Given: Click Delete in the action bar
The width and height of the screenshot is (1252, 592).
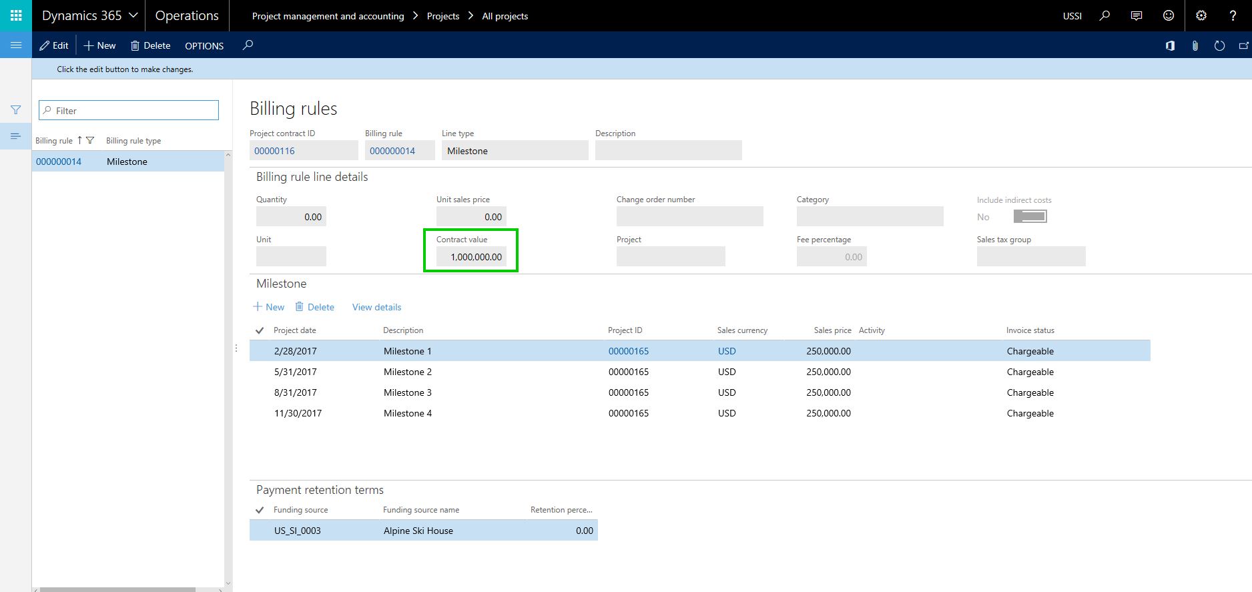Looking at the screenshot, I should (x=150, y=45).
